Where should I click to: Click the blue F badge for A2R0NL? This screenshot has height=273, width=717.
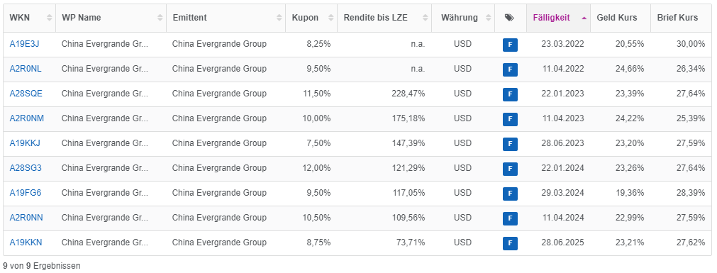pyautogui.click(x=510, y=69)
